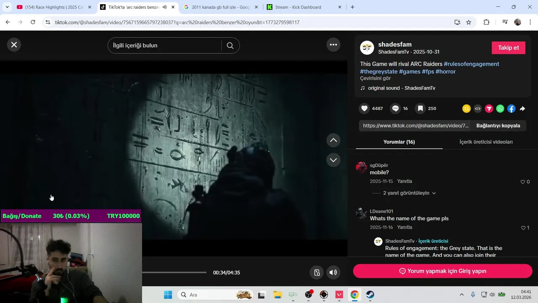Send to friends with the red paper-plane icon
Image resolution: width=538 pixels, height=303 pixels.
click(489, 109)
